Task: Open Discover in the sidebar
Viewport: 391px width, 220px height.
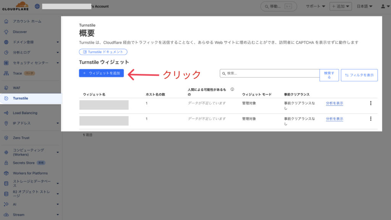Action: [20, 32]
